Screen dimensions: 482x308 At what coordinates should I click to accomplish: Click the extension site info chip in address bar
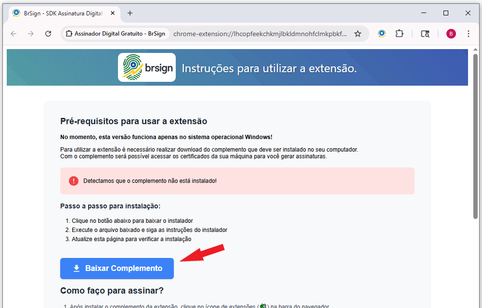pyautogui.click(x=116, y=34)
